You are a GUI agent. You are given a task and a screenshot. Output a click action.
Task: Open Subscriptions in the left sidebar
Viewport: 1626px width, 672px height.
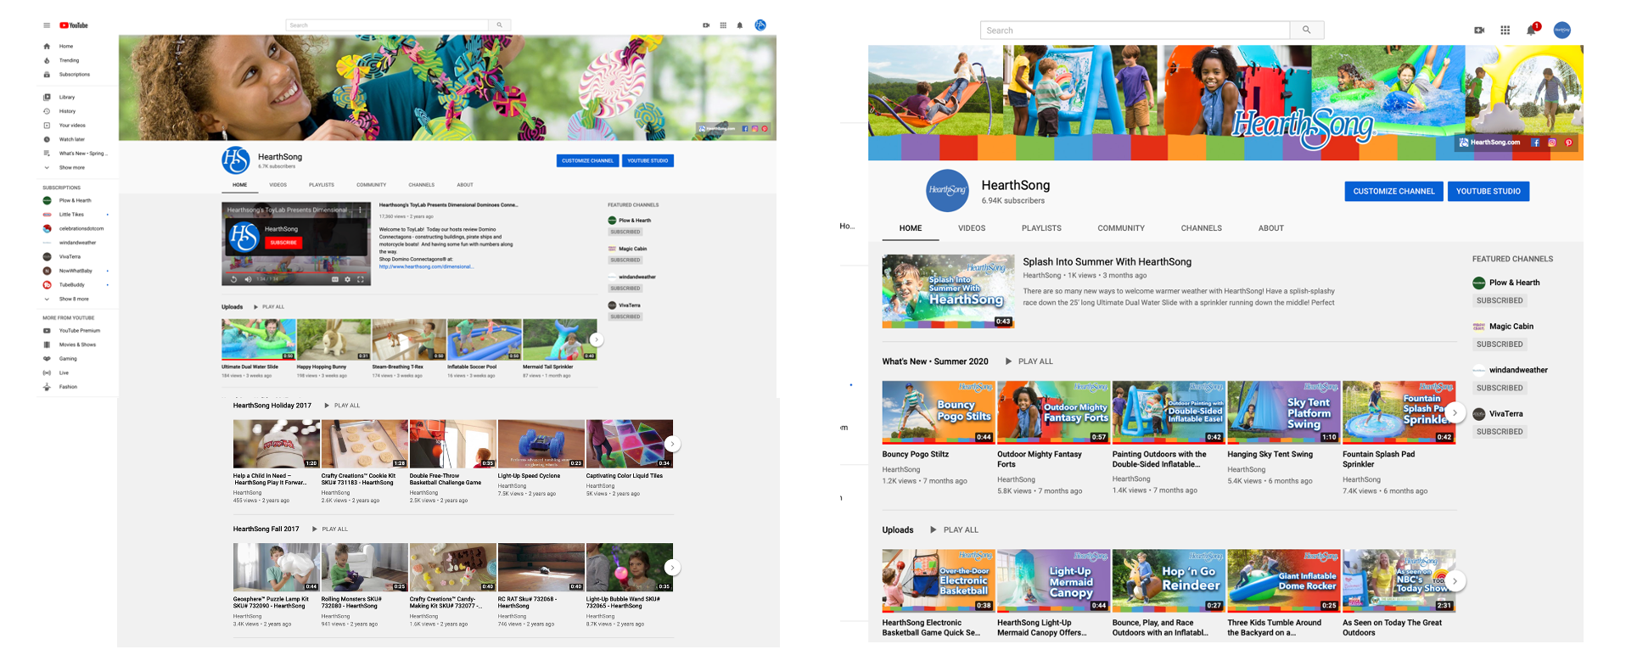tap(74, 75)
